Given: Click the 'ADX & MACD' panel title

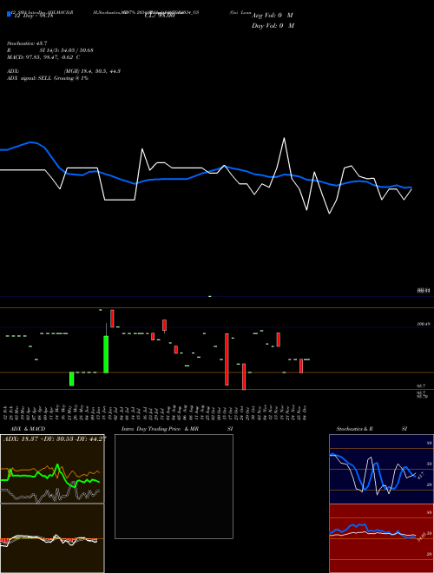Looking at the screenshot, I should pyautogui.click(x=28, y=429).
